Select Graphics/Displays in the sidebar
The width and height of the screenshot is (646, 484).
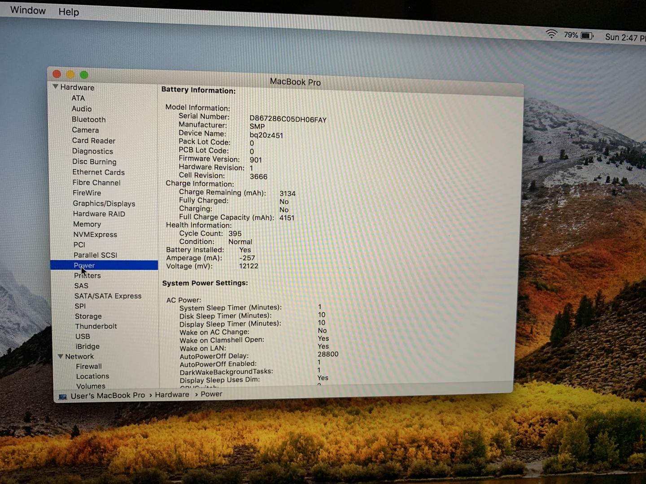[104, 203]
